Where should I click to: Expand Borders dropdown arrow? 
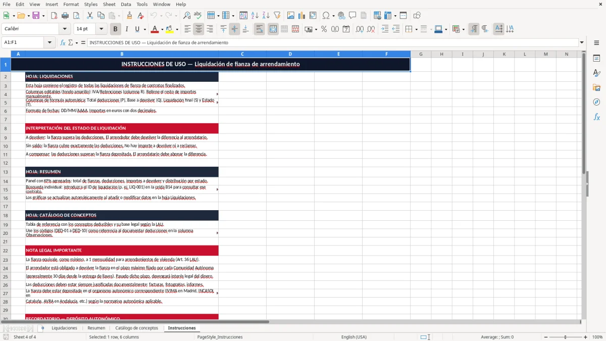[x=416, y=29]
